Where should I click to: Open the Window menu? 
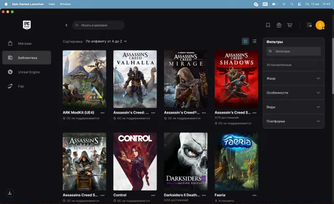click(x=65, y=4)
